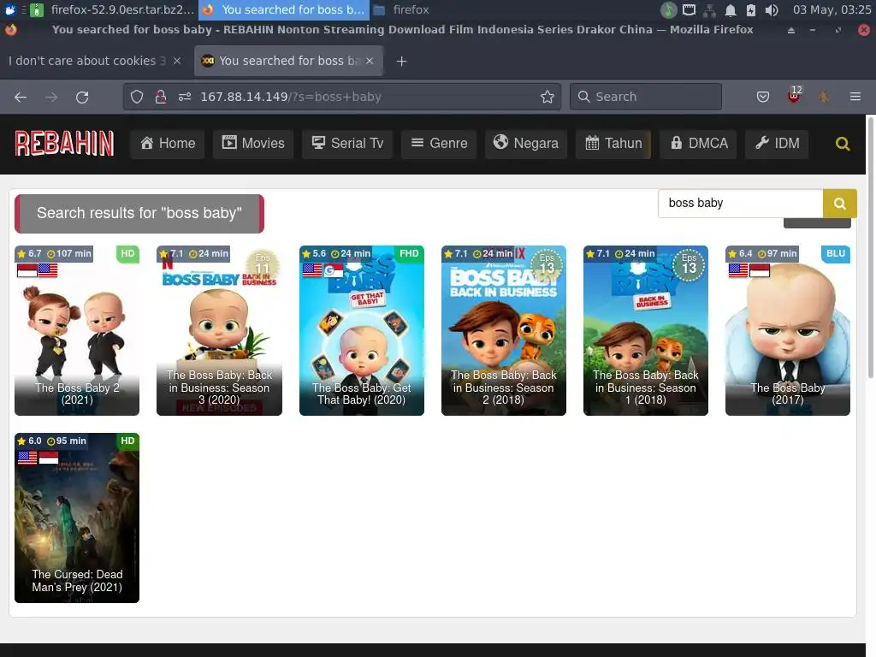Bookmark this page with the star icon
The image size is (876, 657).
(547, 97)
